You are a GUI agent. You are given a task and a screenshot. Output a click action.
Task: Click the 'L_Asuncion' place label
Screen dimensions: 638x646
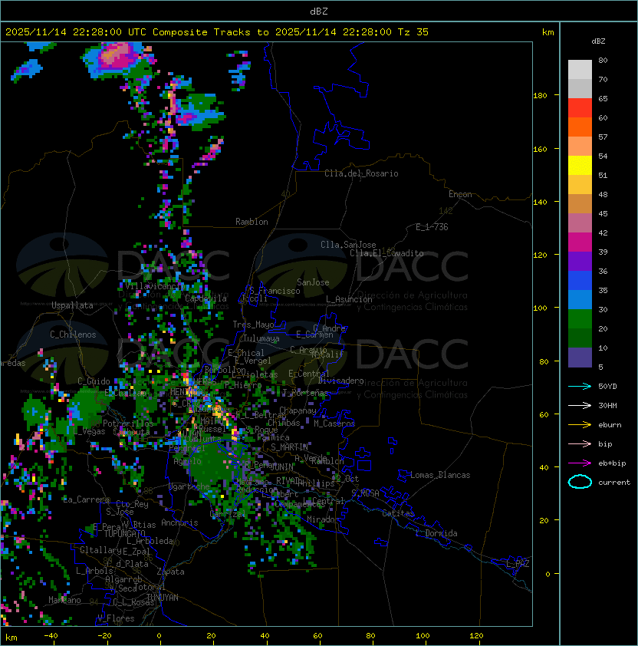click(x=349, y=299)
